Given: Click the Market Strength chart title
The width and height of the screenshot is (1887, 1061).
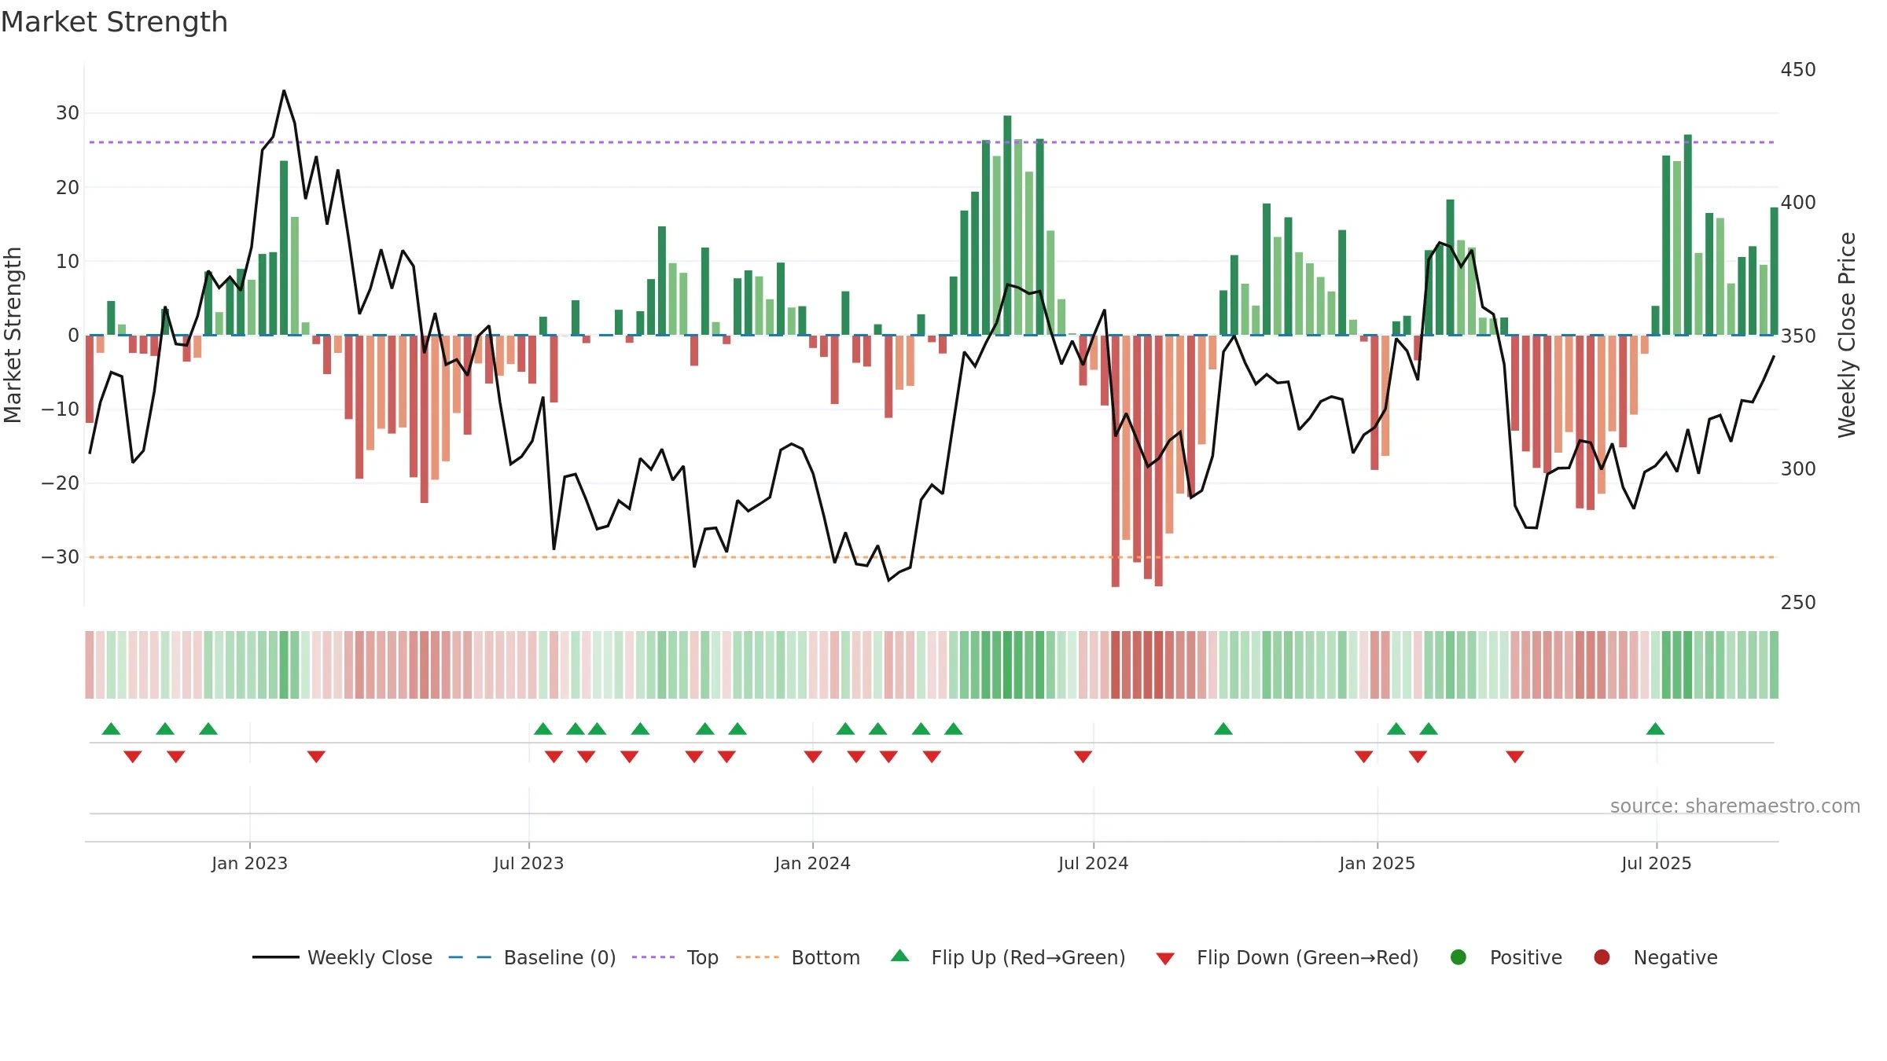Looking at the screenshot, I should 114,22.
